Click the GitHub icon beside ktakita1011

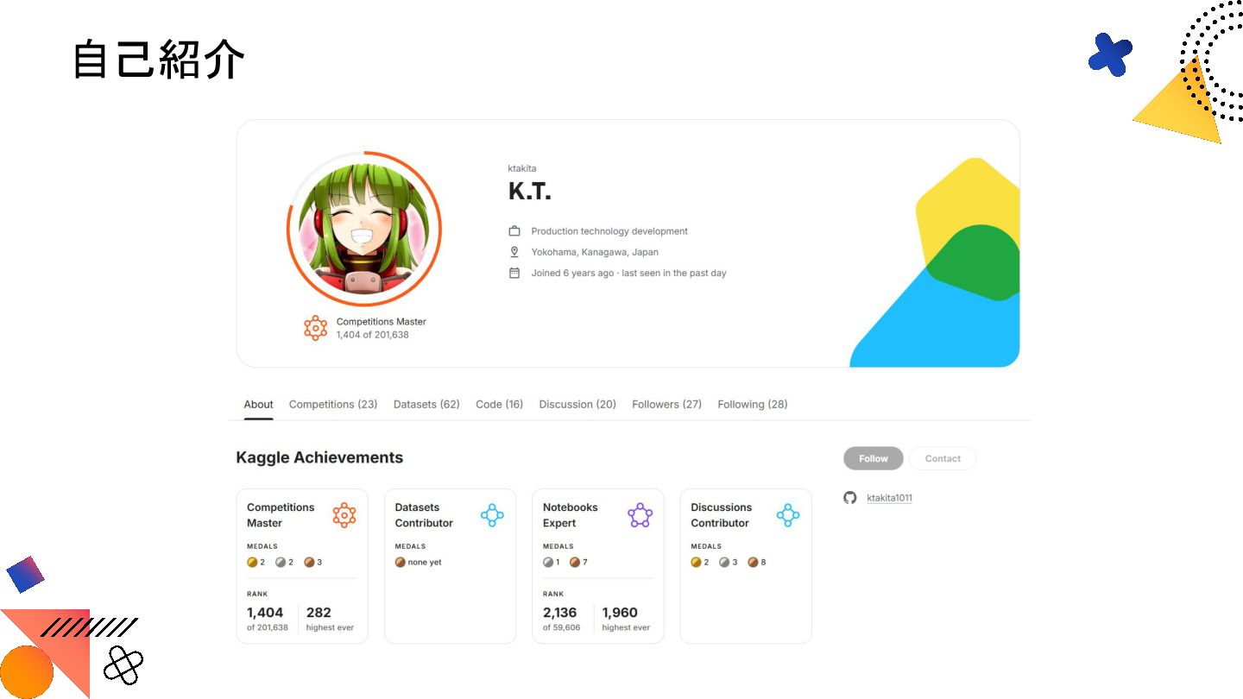click(x=850, y=498)
